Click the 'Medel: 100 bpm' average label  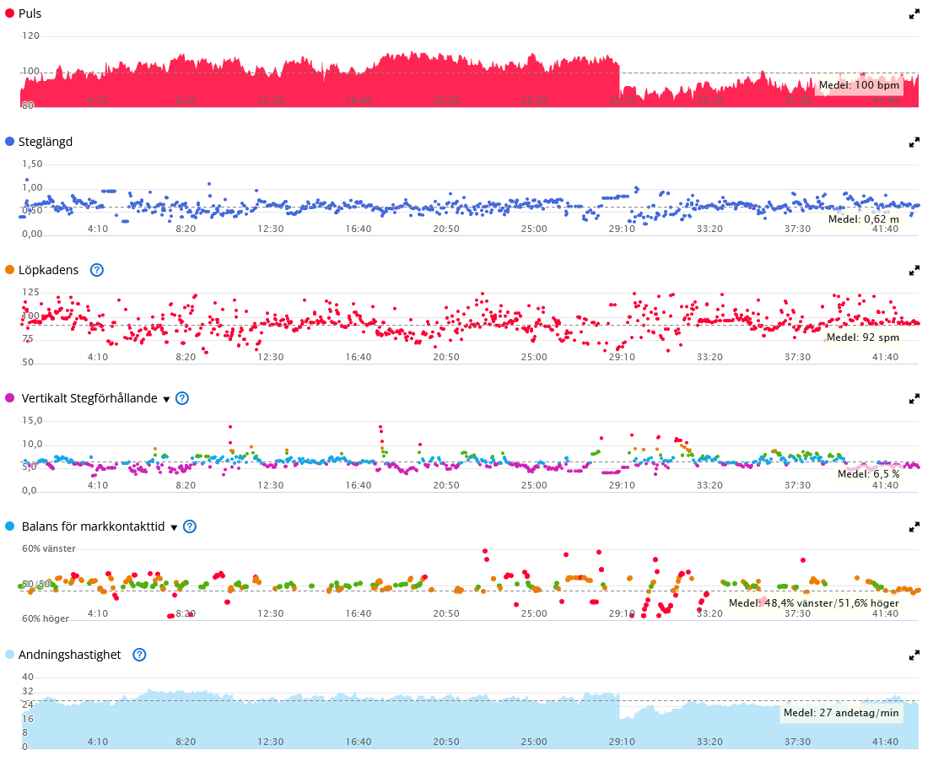tap(860, 85)
